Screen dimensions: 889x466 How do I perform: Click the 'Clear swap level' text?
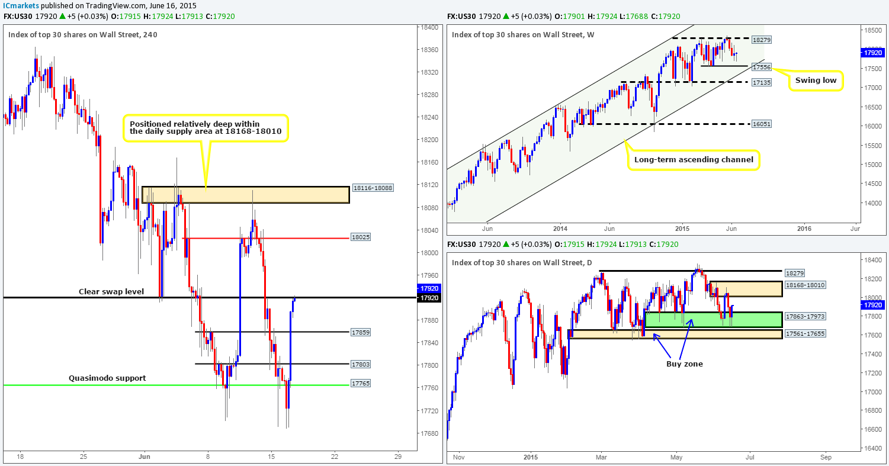point(111,291)
